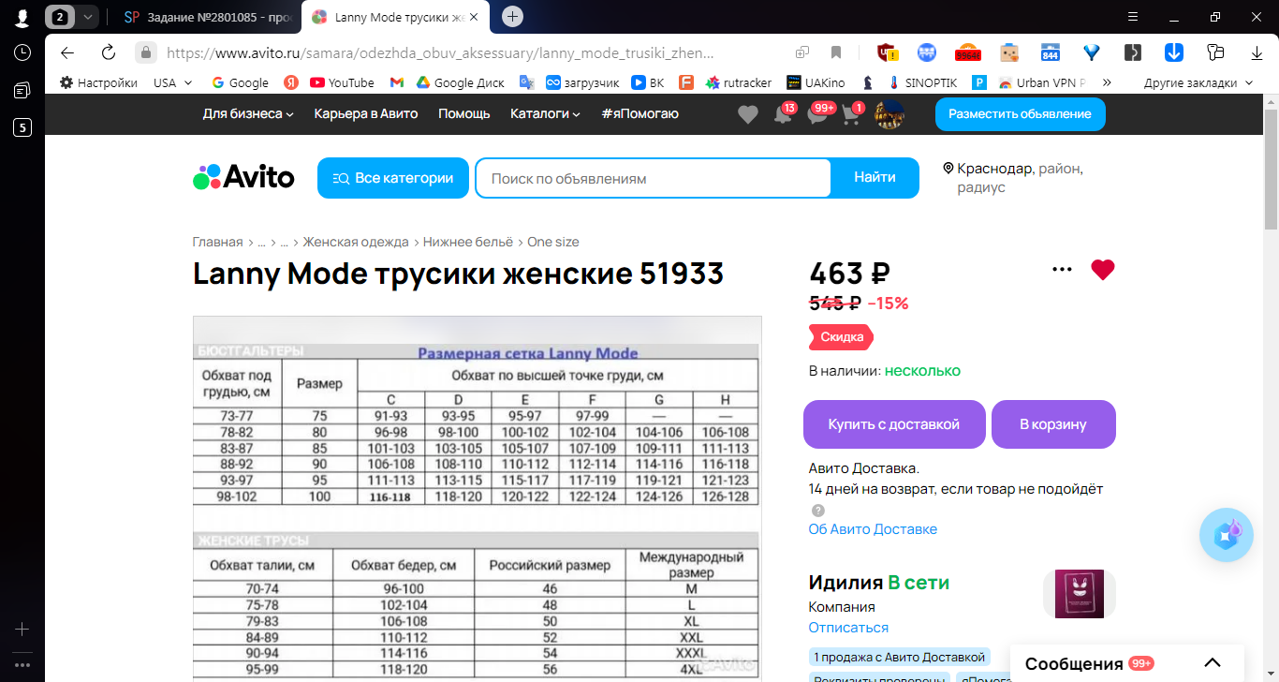This screenshot has height=682, width=1279.
Task: Open the Краснодар location selector
Action: (x=1013, y=178)
